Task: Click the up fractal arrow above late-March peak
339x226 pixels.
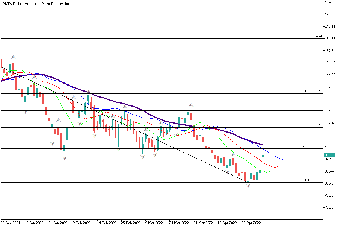Action: pyautogui.click(x=191, y=104)
